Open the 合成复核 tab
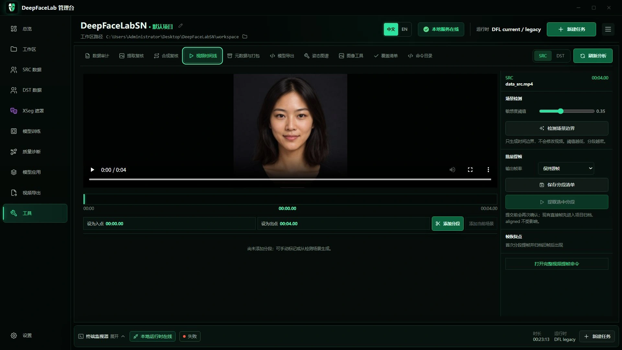Image resolution: width=622 pixels, height=350 pixels. [x=166, y=56]
